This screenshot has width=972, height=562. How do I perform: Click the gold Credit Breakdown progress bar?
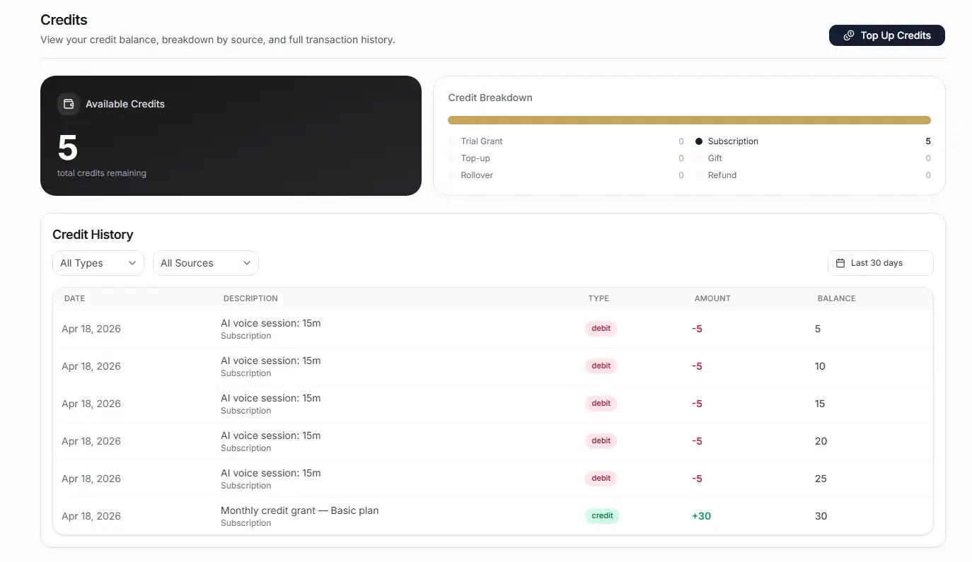coord(689,120)
